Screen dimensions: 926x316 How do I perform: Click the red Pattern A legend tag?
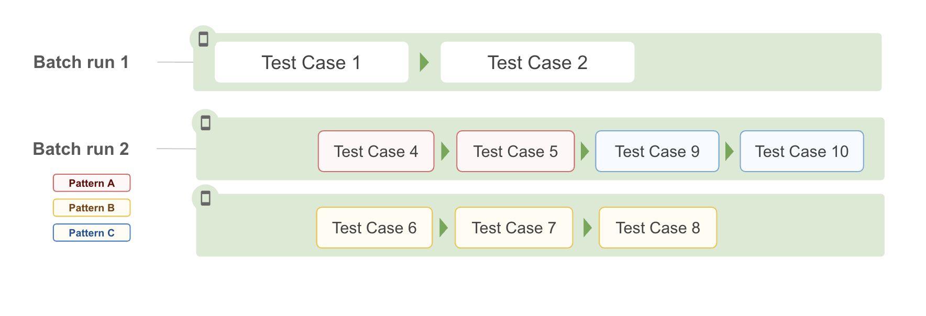click(92, 183)
